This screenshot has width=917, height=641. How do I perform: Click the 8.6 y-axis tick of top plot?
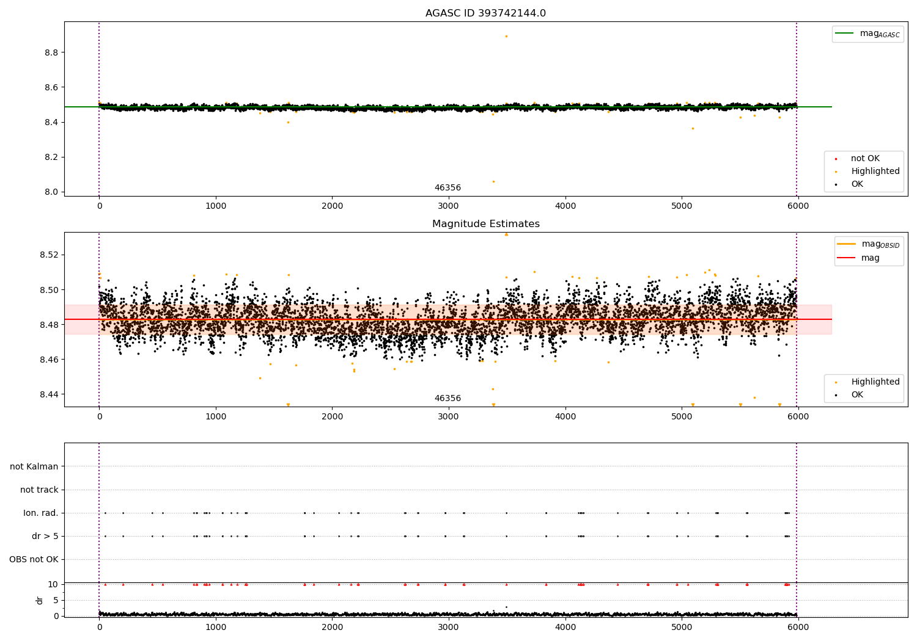pyautogui.click(x=51, y=87)
